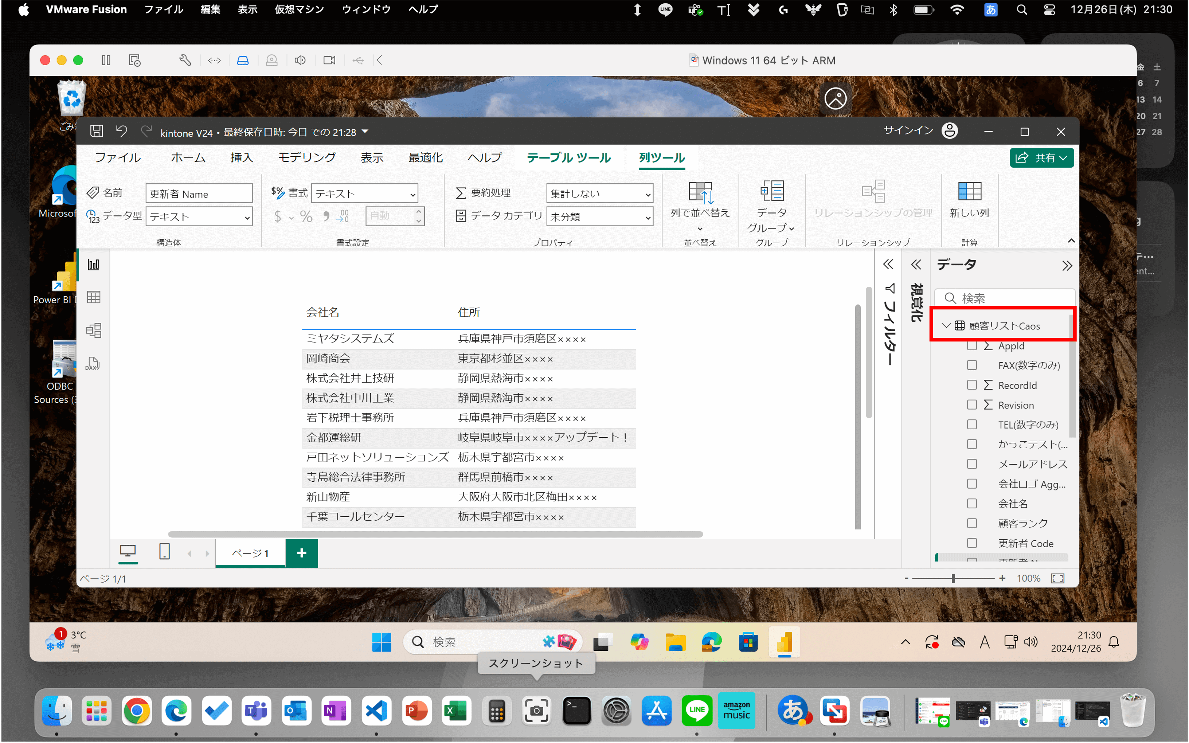Click the Save icon in title bar
Image resolution: width=1189 pixels, height=743 pixels.
[x=97, y=132]
